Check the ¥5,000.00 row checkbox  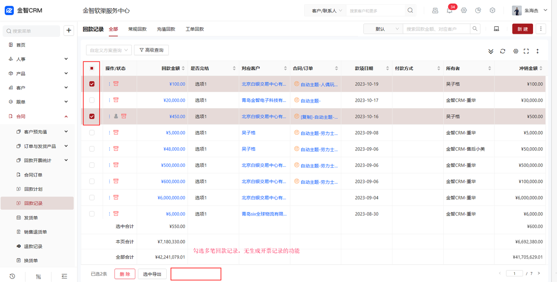tap(92, 133)
